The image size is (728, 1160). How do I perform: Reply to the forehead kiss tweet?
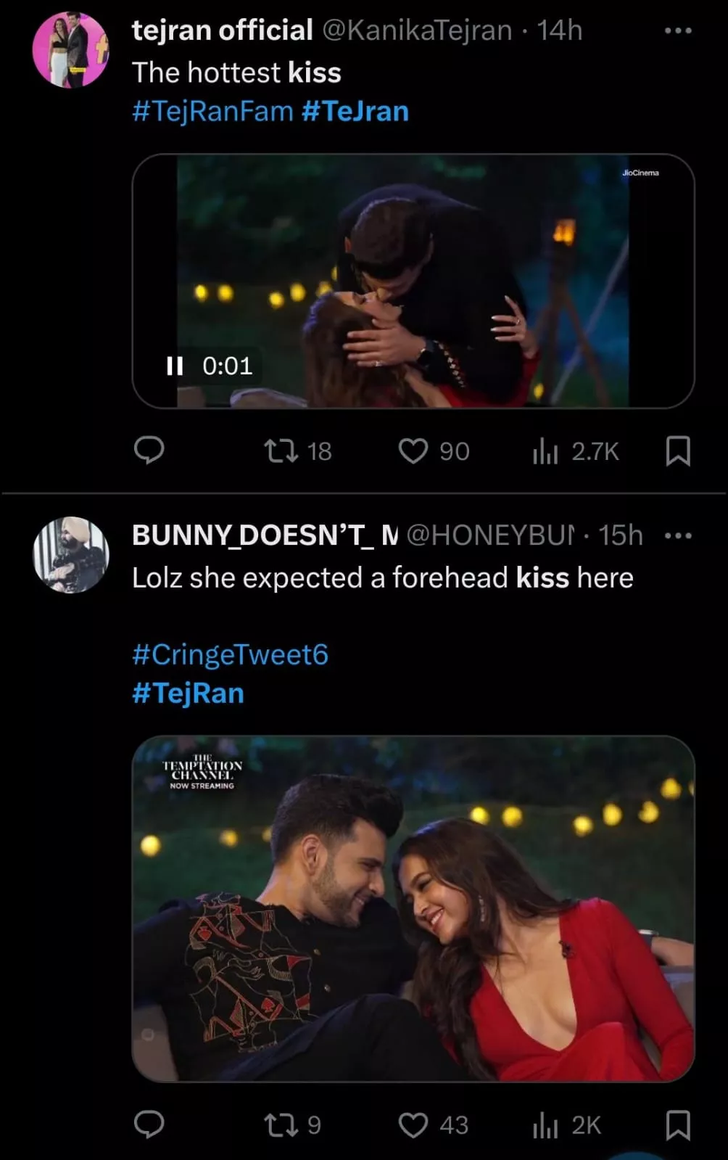(x=149, y=1124)
